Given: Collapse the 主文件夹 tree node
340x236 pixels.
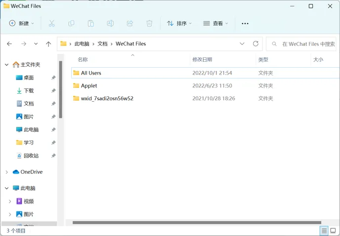Looking at the screenshot, I should click(x=7, y=65).
